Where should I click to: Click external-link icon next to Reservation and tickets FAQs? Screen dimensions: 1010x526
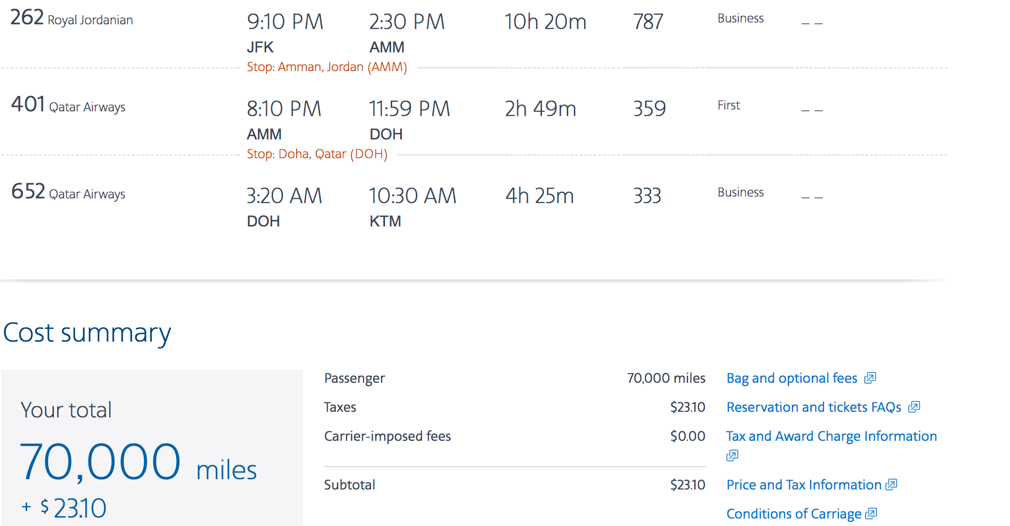[x=914, y=407]
